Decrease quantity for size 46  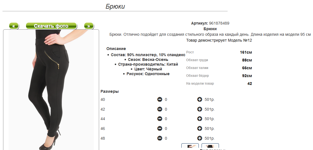point(160,128)
